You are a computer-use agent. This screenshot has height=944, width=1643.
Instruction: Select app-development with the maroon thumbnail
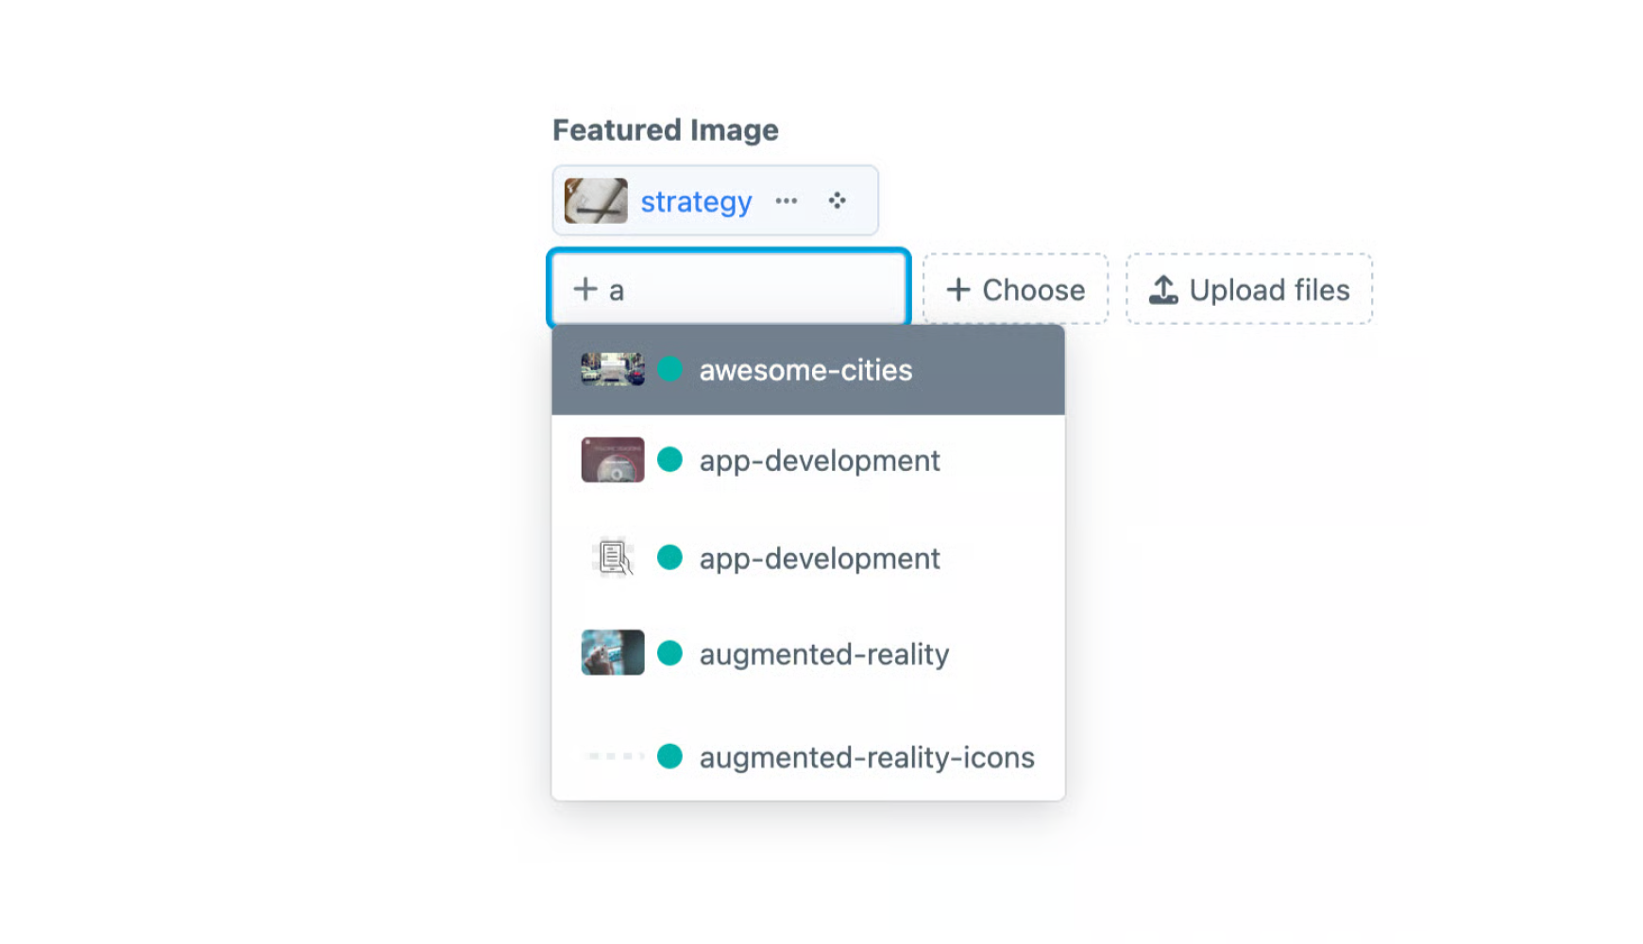[807, 461]
